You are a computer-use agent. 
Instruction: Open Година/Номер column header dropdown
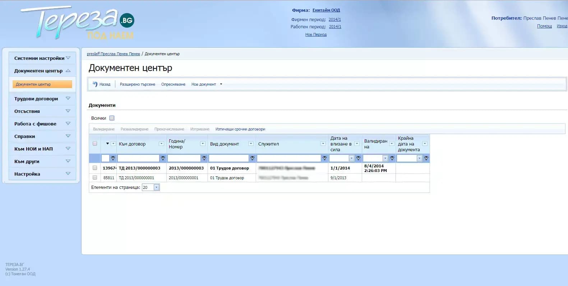coord(203,144)
